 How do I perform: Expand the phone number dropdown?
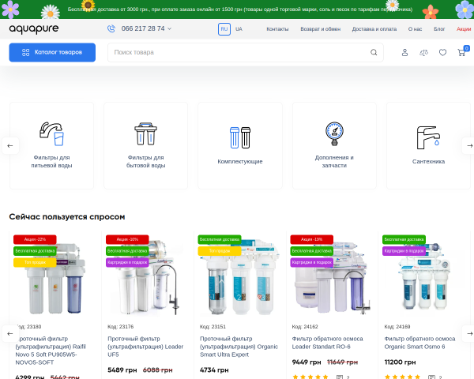[169, 28]
